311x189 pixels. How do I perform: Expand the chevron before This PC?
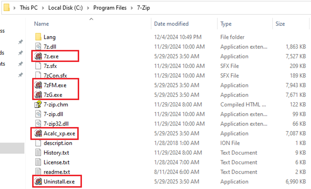[14, 8]
